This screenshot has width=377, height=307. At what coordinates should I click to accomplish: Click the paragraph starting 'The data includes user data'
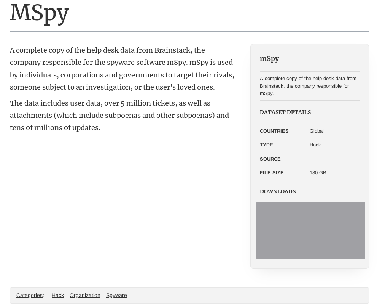pos(119,116)
